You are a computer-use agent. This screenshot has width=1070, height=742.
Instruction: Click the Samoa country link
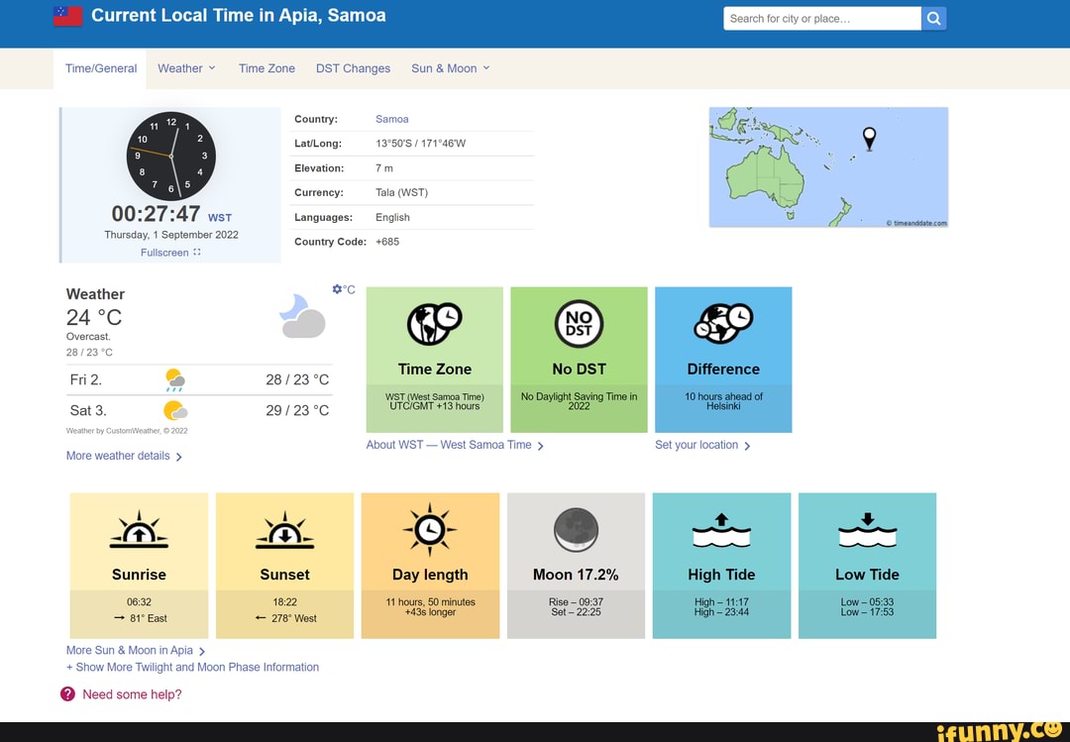[392, 119]
